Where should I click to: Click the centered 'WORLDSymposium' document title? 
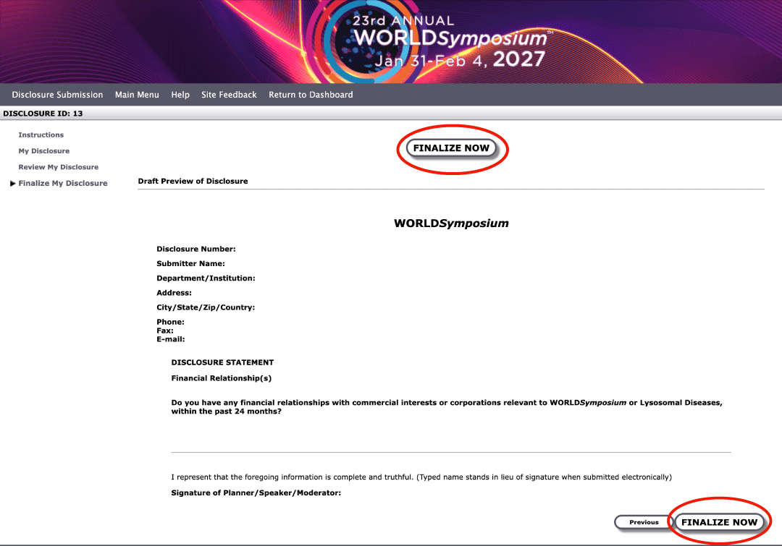[451, 223]
